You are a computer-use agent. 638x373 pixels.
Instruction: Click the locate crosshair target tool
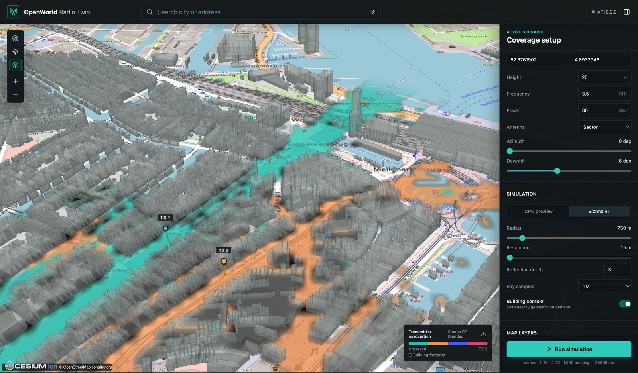click(x=16, y=52)
